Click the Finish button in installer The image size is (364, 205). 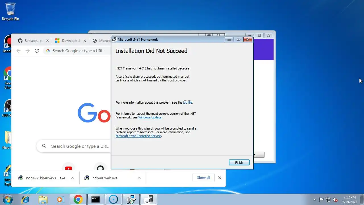(x=239, y=163)
